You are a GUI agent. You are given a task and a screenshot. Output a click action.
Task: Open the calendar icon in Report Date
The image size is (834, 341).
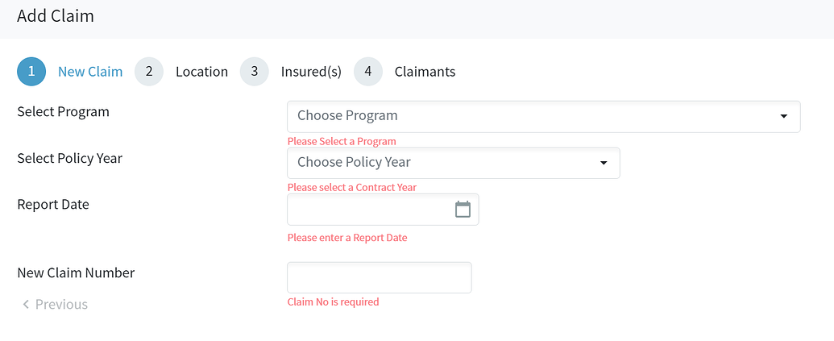point(463,209)
